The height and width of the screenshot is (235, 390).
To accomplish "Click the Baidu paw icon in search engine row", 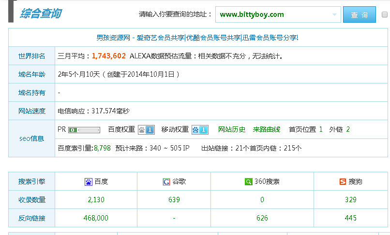I will tap(88, 182).
